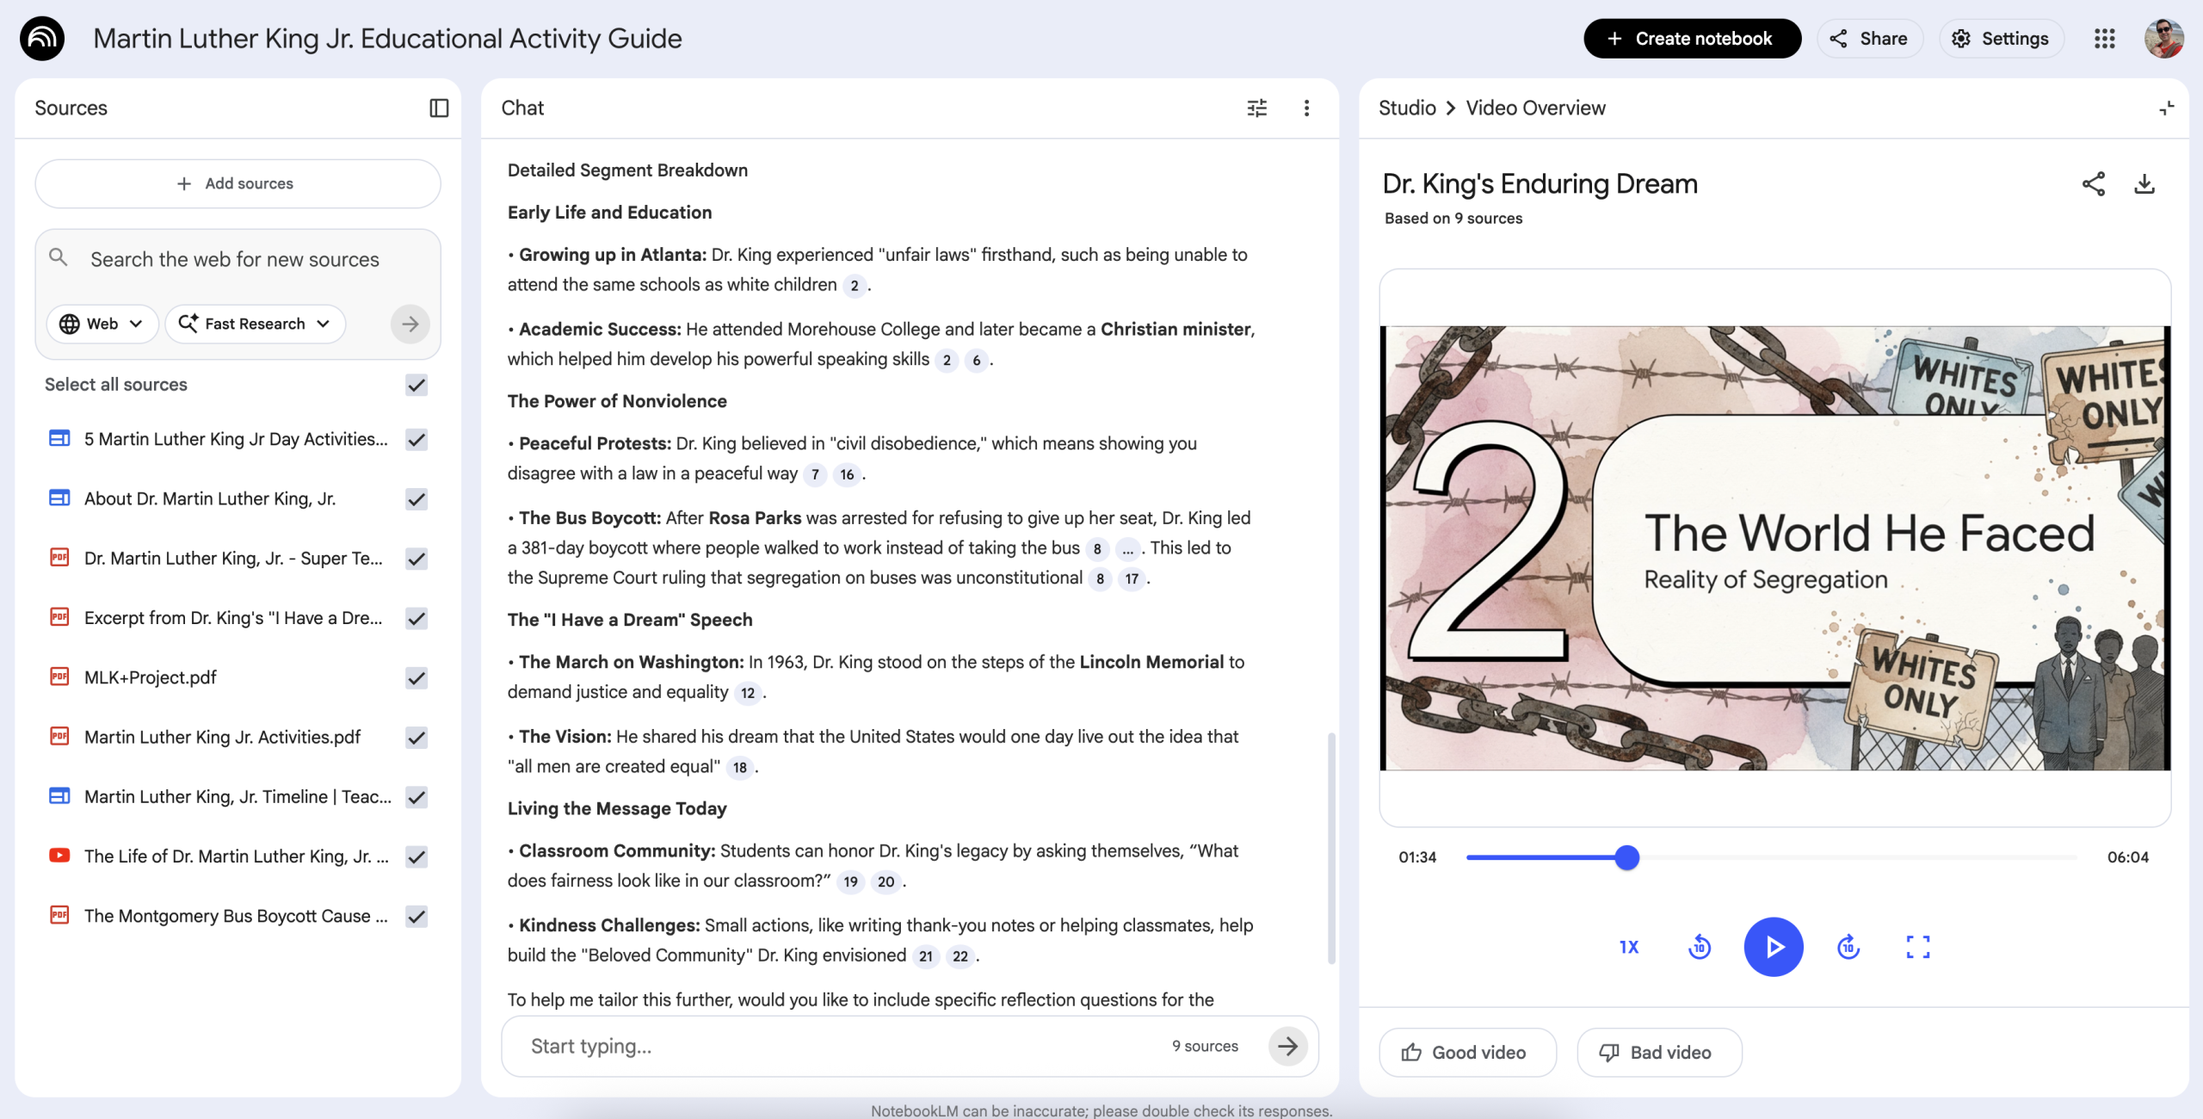
Task: Open the Google apps grid
Action: point(2104,39)
